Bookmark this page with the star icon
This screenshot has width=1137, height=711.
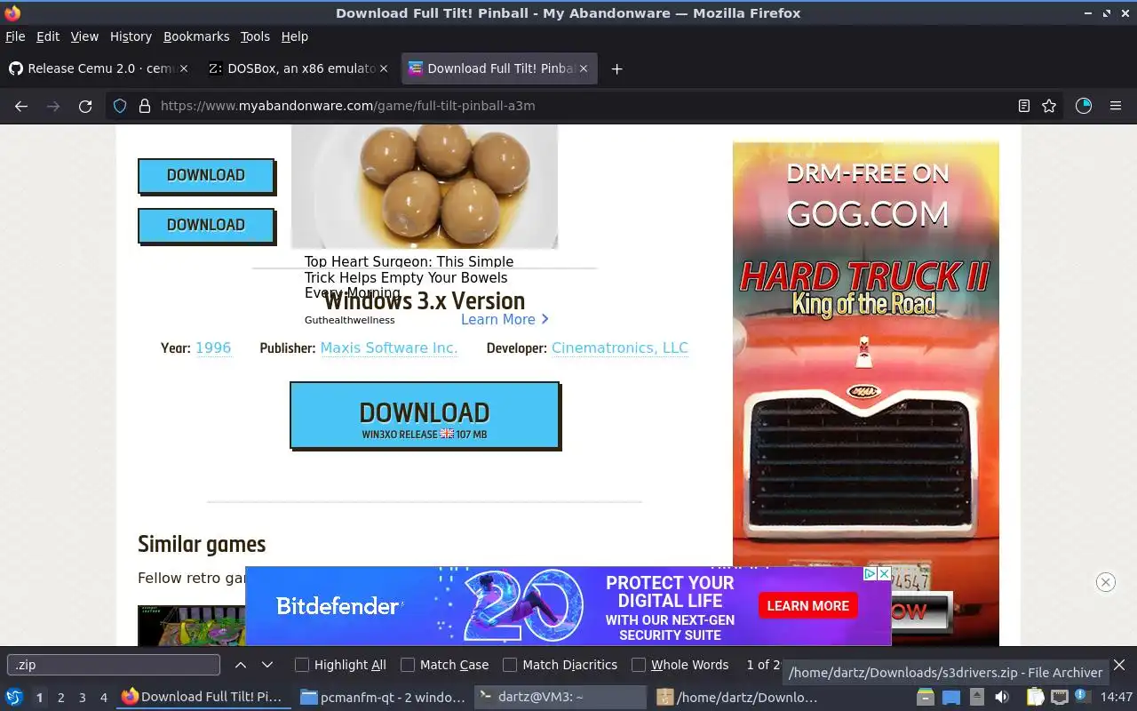[x=1049, y=106]
